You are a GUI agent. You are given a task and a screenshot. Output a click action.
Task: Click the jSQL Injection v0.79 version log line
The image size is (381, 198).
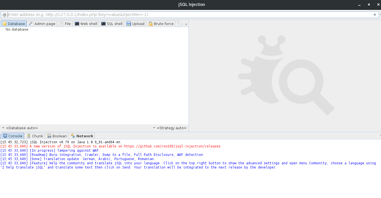[60, 142]
